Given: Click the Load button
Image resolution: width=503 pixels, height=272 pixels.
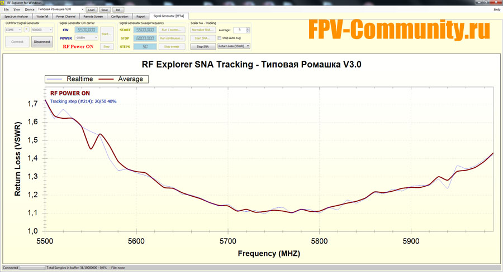Looking at the screenshot, I should coord(92,10).
